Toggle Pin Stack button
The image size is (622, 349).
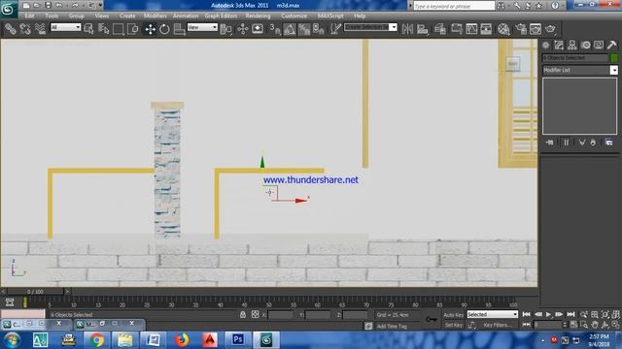[x=550, y=143]
